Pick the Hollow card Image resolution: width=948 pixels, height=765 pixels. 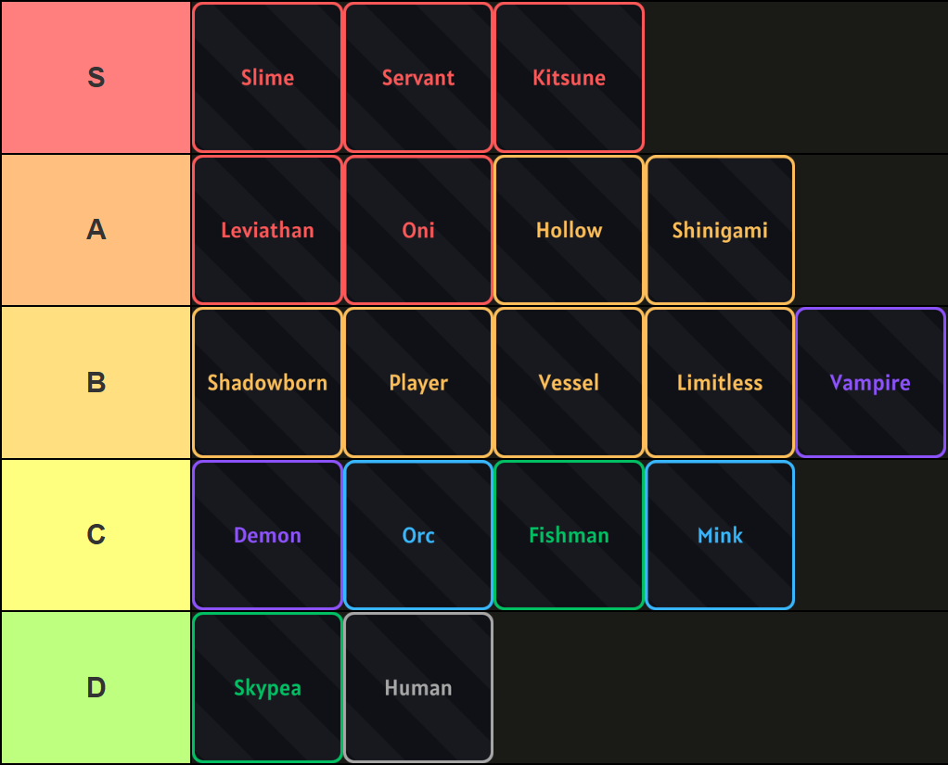tap(569, 230)
